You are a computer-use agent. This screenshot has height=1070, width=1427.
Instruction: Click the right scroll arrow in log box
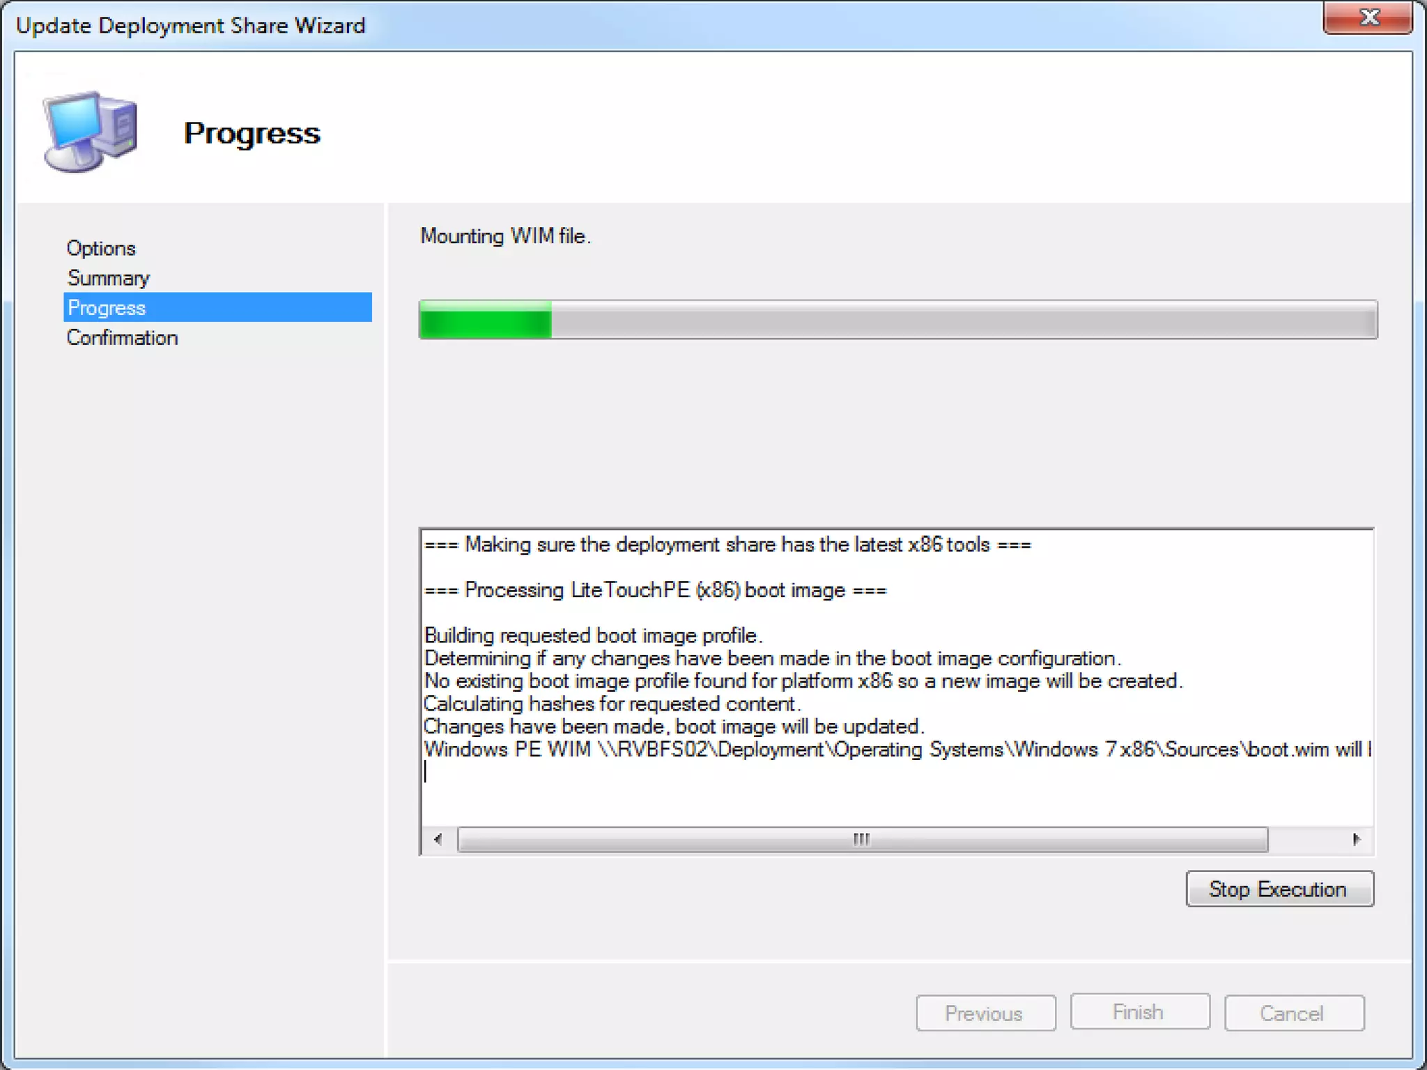1356,839
